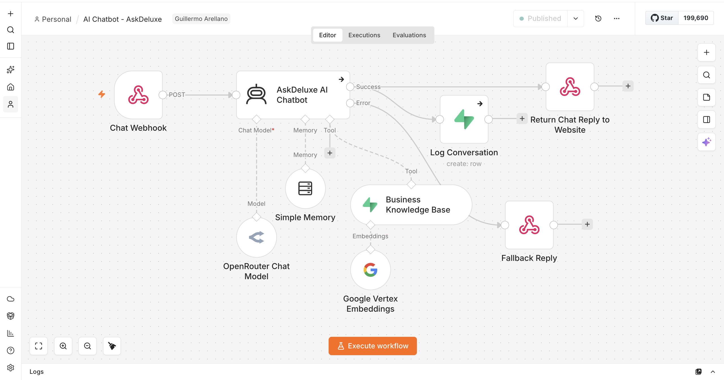
Task: Click the orange trigger bolt by Chat Webhook
Action: 102,94
